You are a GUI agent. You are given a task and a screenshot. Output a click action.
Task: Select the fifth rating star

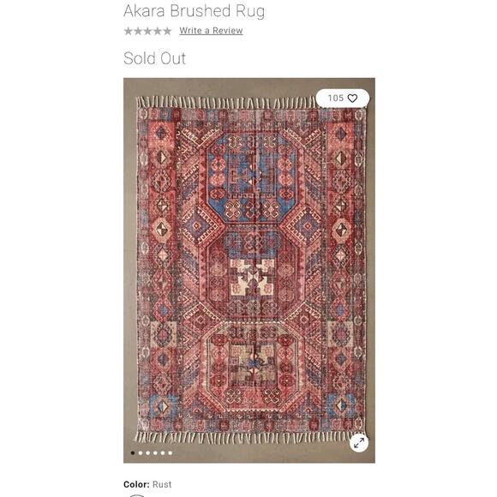[x=167, y=31]
